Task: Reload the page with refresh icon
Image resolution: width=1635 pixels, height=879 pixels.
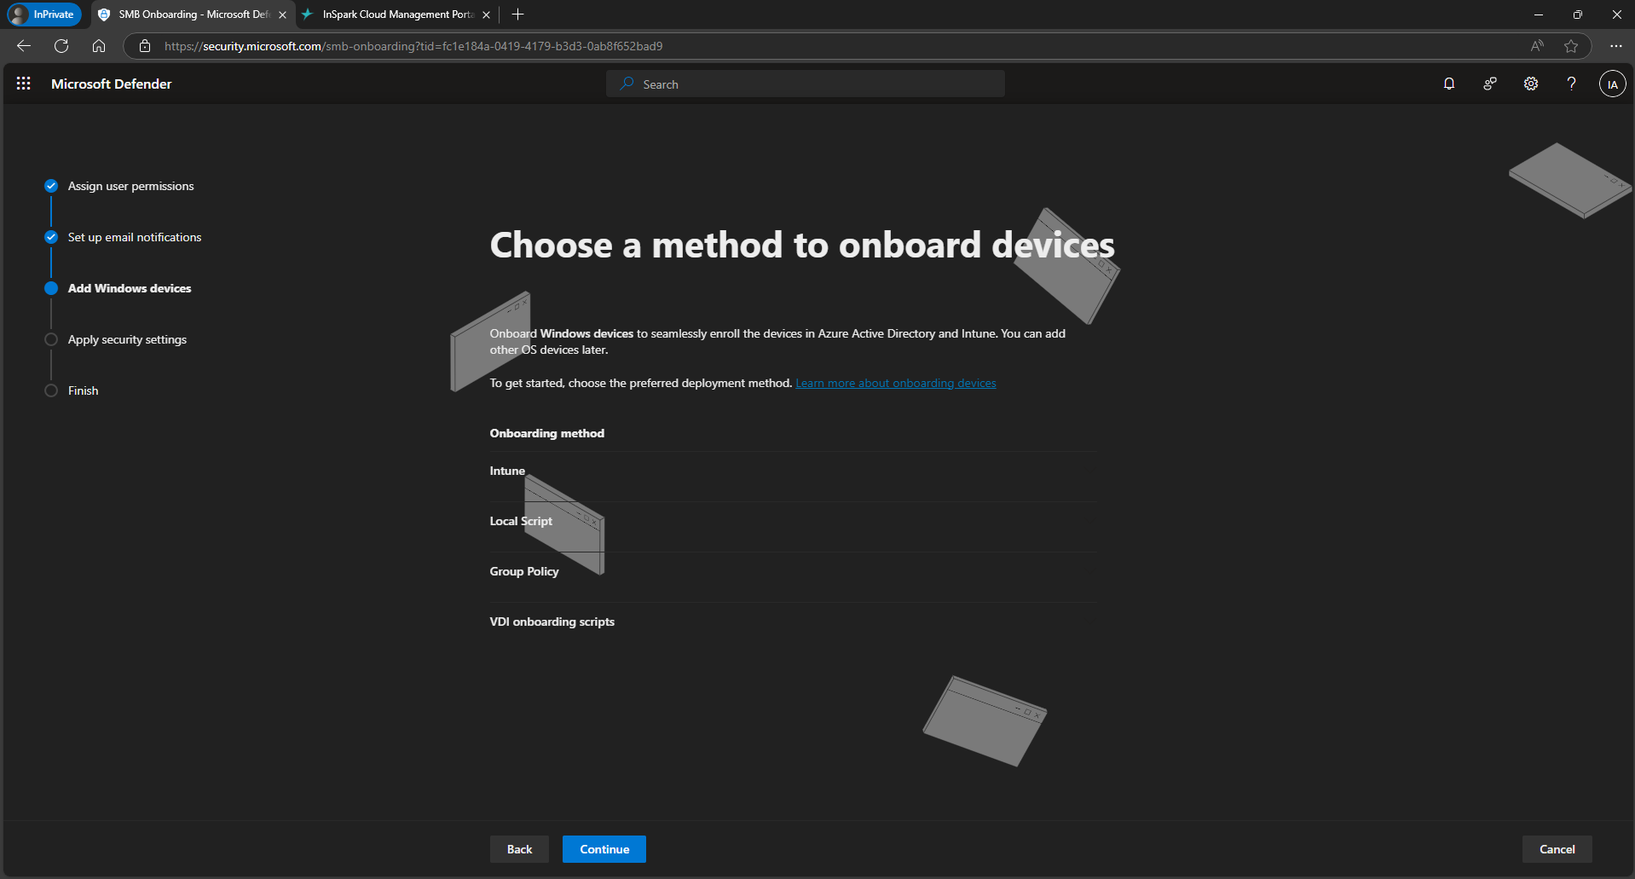Action: (61, 46)
